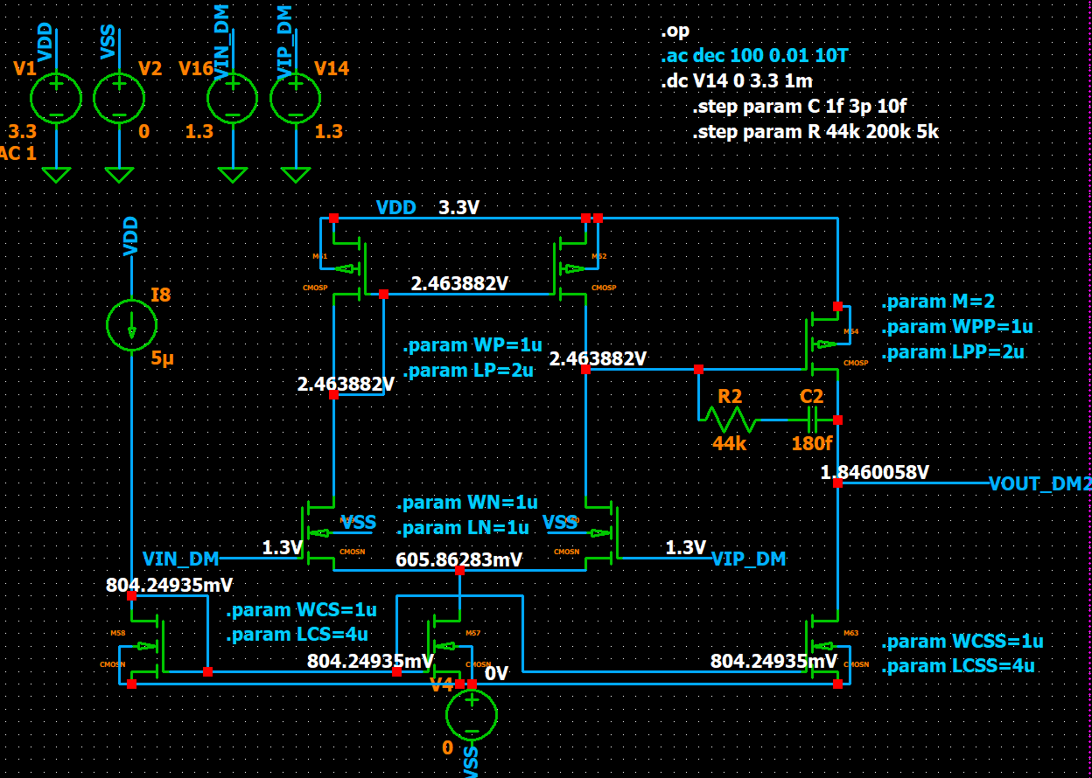Click the 3.3V voltage readout on top rail

pyautogui.click(x=459, y=207)
